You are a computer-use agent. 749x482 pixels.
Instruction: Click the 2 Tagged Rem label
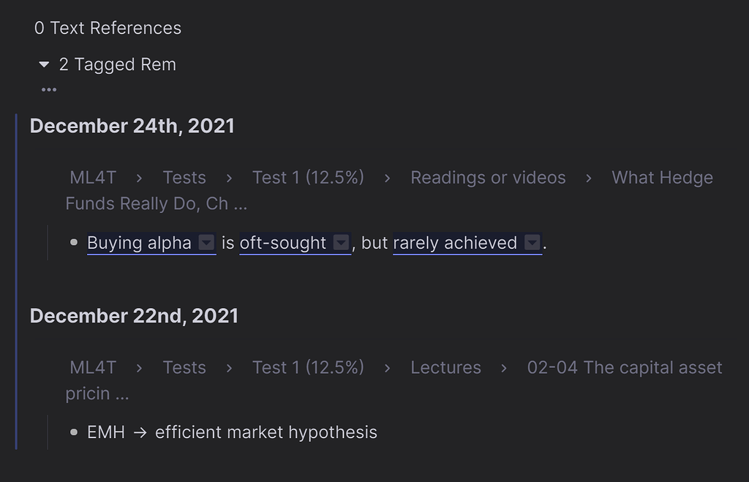(x=118, y=64)
